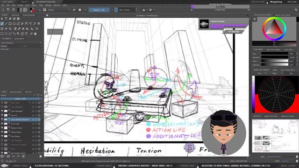Select the Ellipse shape tool
299x168 pixels.
14,24
